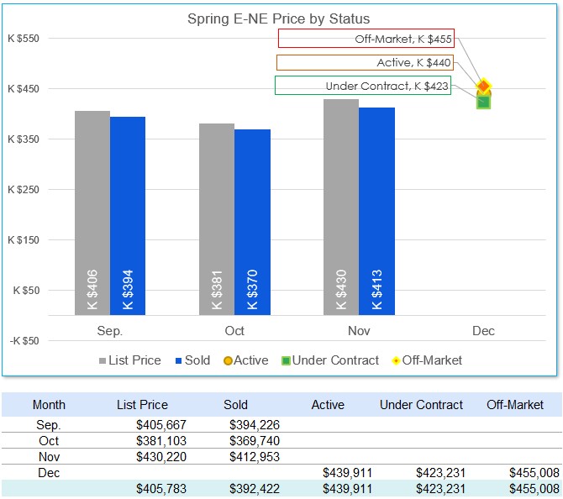
Task: Click the Sep. gray List Price bar
Action: 92,213
